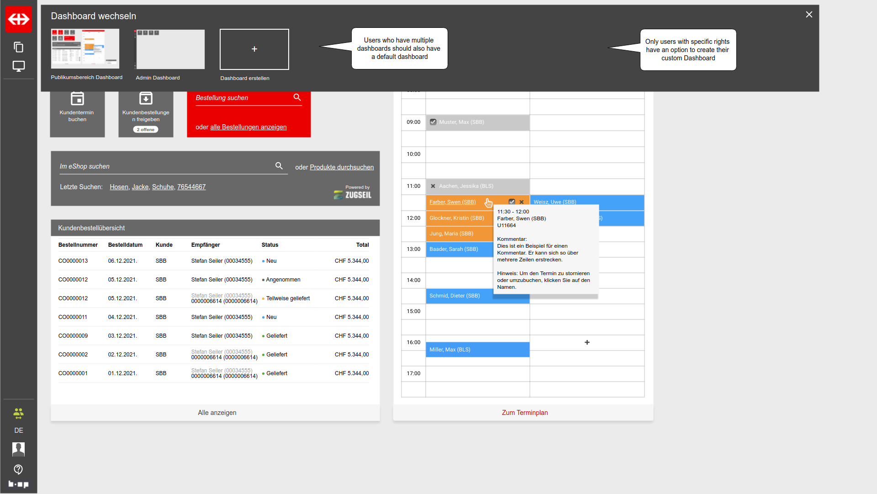The width and height of the screenshot is (877, 494).
Task: Select the Admin Dashboard thumbnail
Action: click(169, 49)
